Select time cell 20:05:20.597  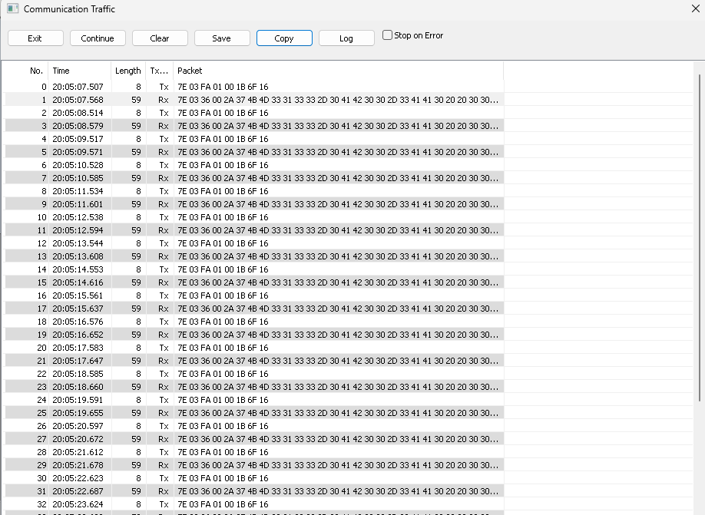point(78,425)
